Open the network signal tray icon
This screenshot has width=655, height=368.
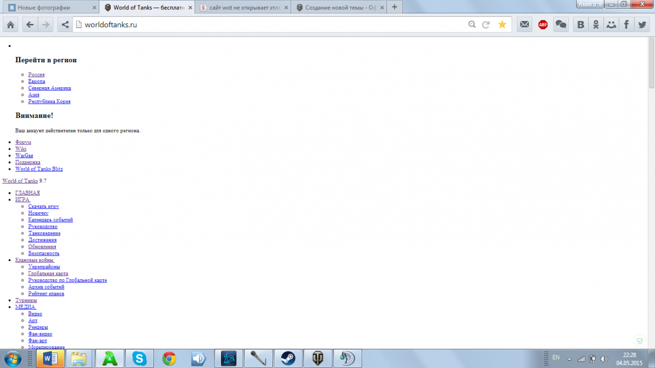[581, 359]
